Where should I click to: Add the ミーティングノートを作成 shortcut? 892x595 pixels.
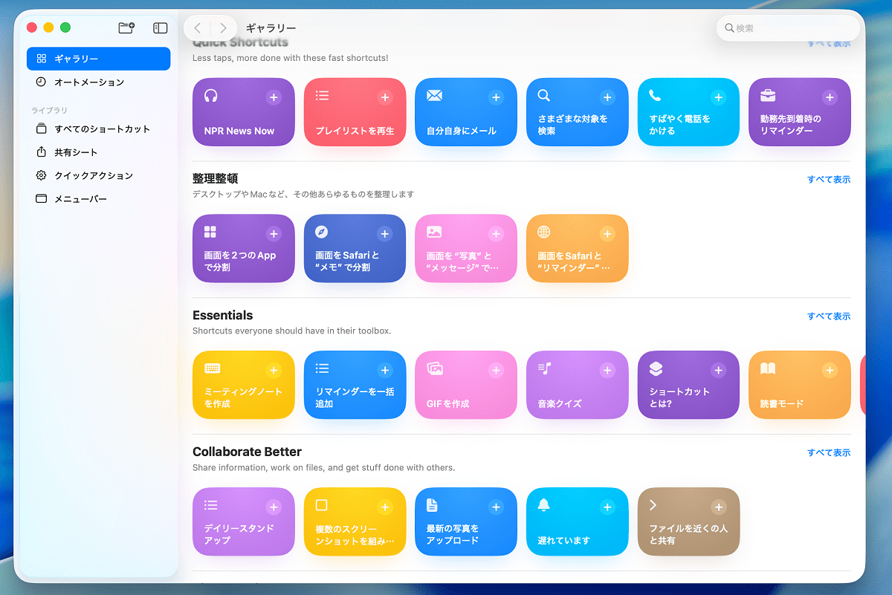(x=274, y=371)
